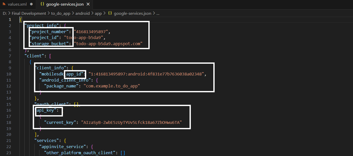Image resolution: width=353 pixels, height=156 pixels.
Task: Click line number 21 in the gutter
Action: tap(9, 141)
